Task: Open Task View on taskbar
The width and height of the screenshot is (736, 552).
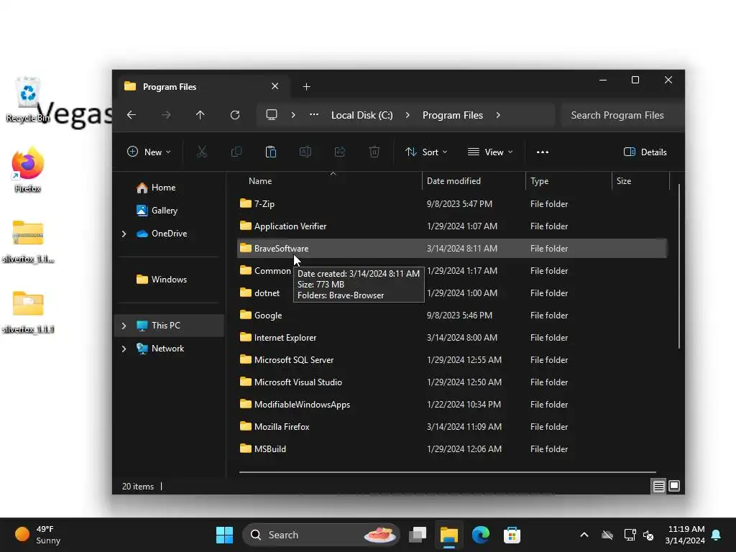Action: (x=418, y=535)
